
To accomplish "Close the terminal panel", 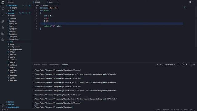I will (x=194, y=64).
